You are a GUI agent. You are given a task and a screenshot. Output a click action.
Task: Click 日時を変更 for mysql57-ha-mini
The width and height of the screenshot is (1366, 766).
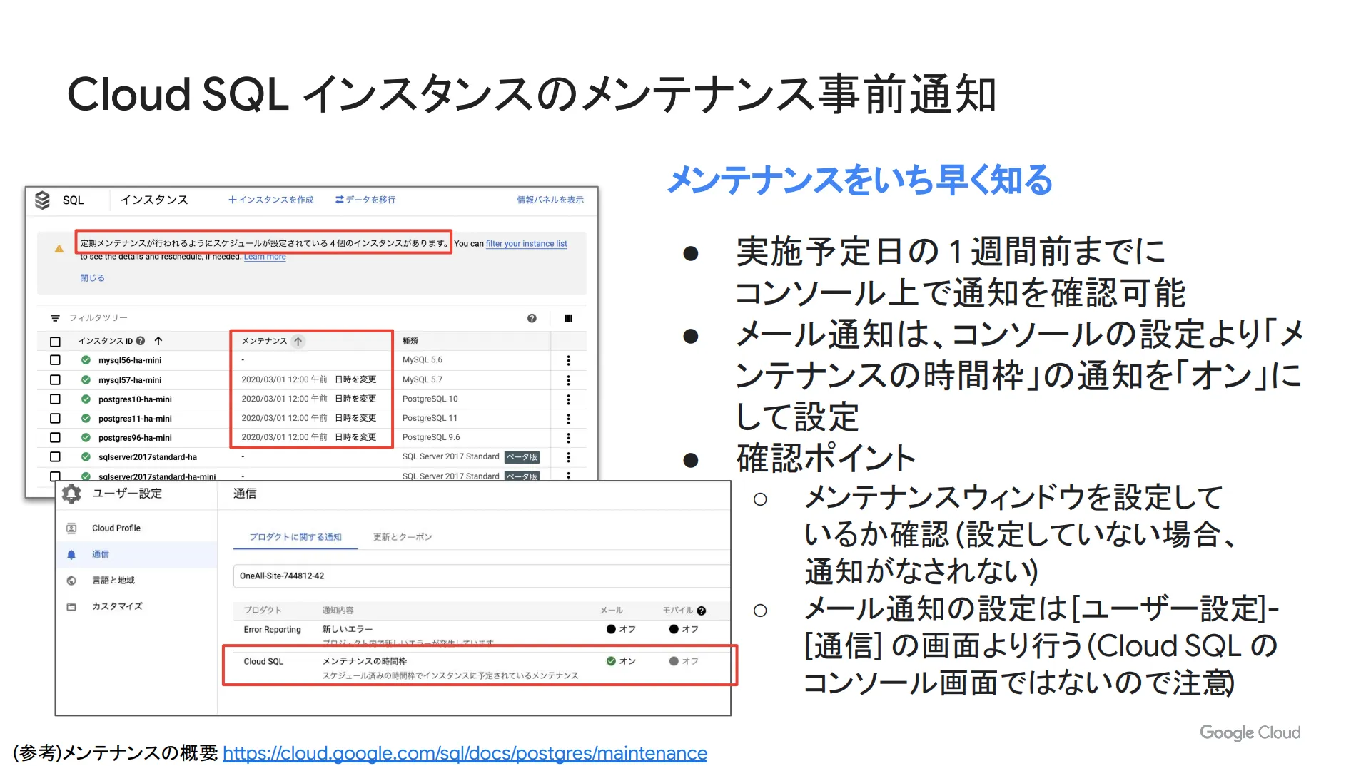click(355, 379)
